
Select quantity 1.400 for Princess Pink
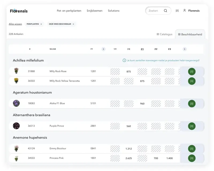pyautogui.click(x=170, y=158)
